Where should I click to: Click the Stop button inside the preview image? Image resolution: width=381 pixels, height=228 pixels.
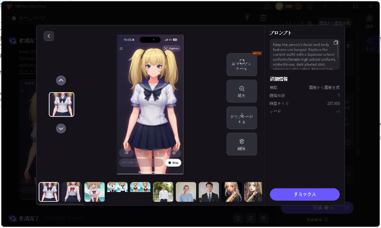click(x=173, y=163)
